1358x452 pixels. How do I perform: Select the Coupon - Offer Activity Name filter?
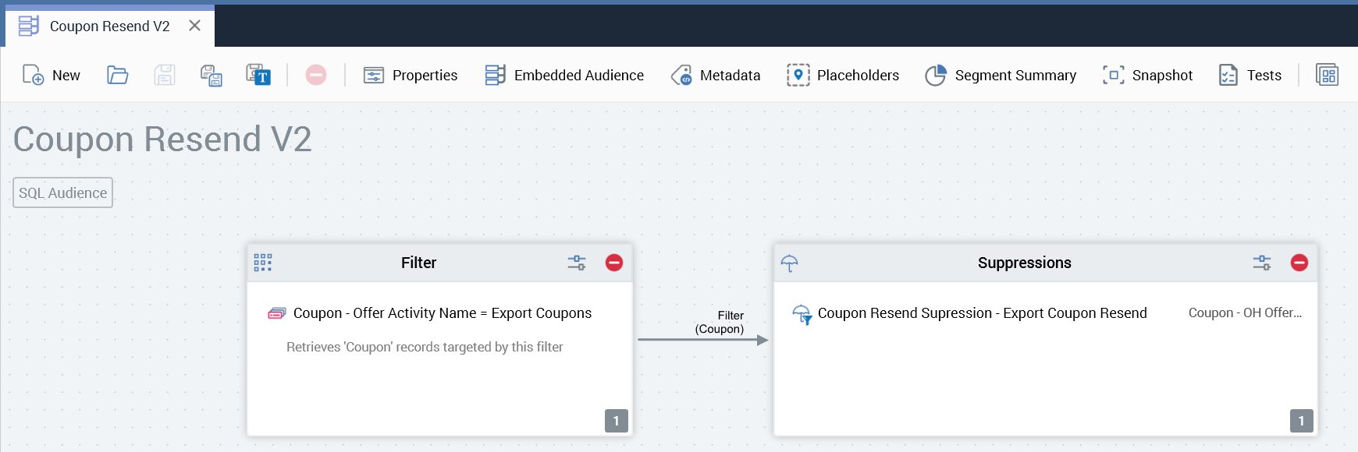point(442,313)
